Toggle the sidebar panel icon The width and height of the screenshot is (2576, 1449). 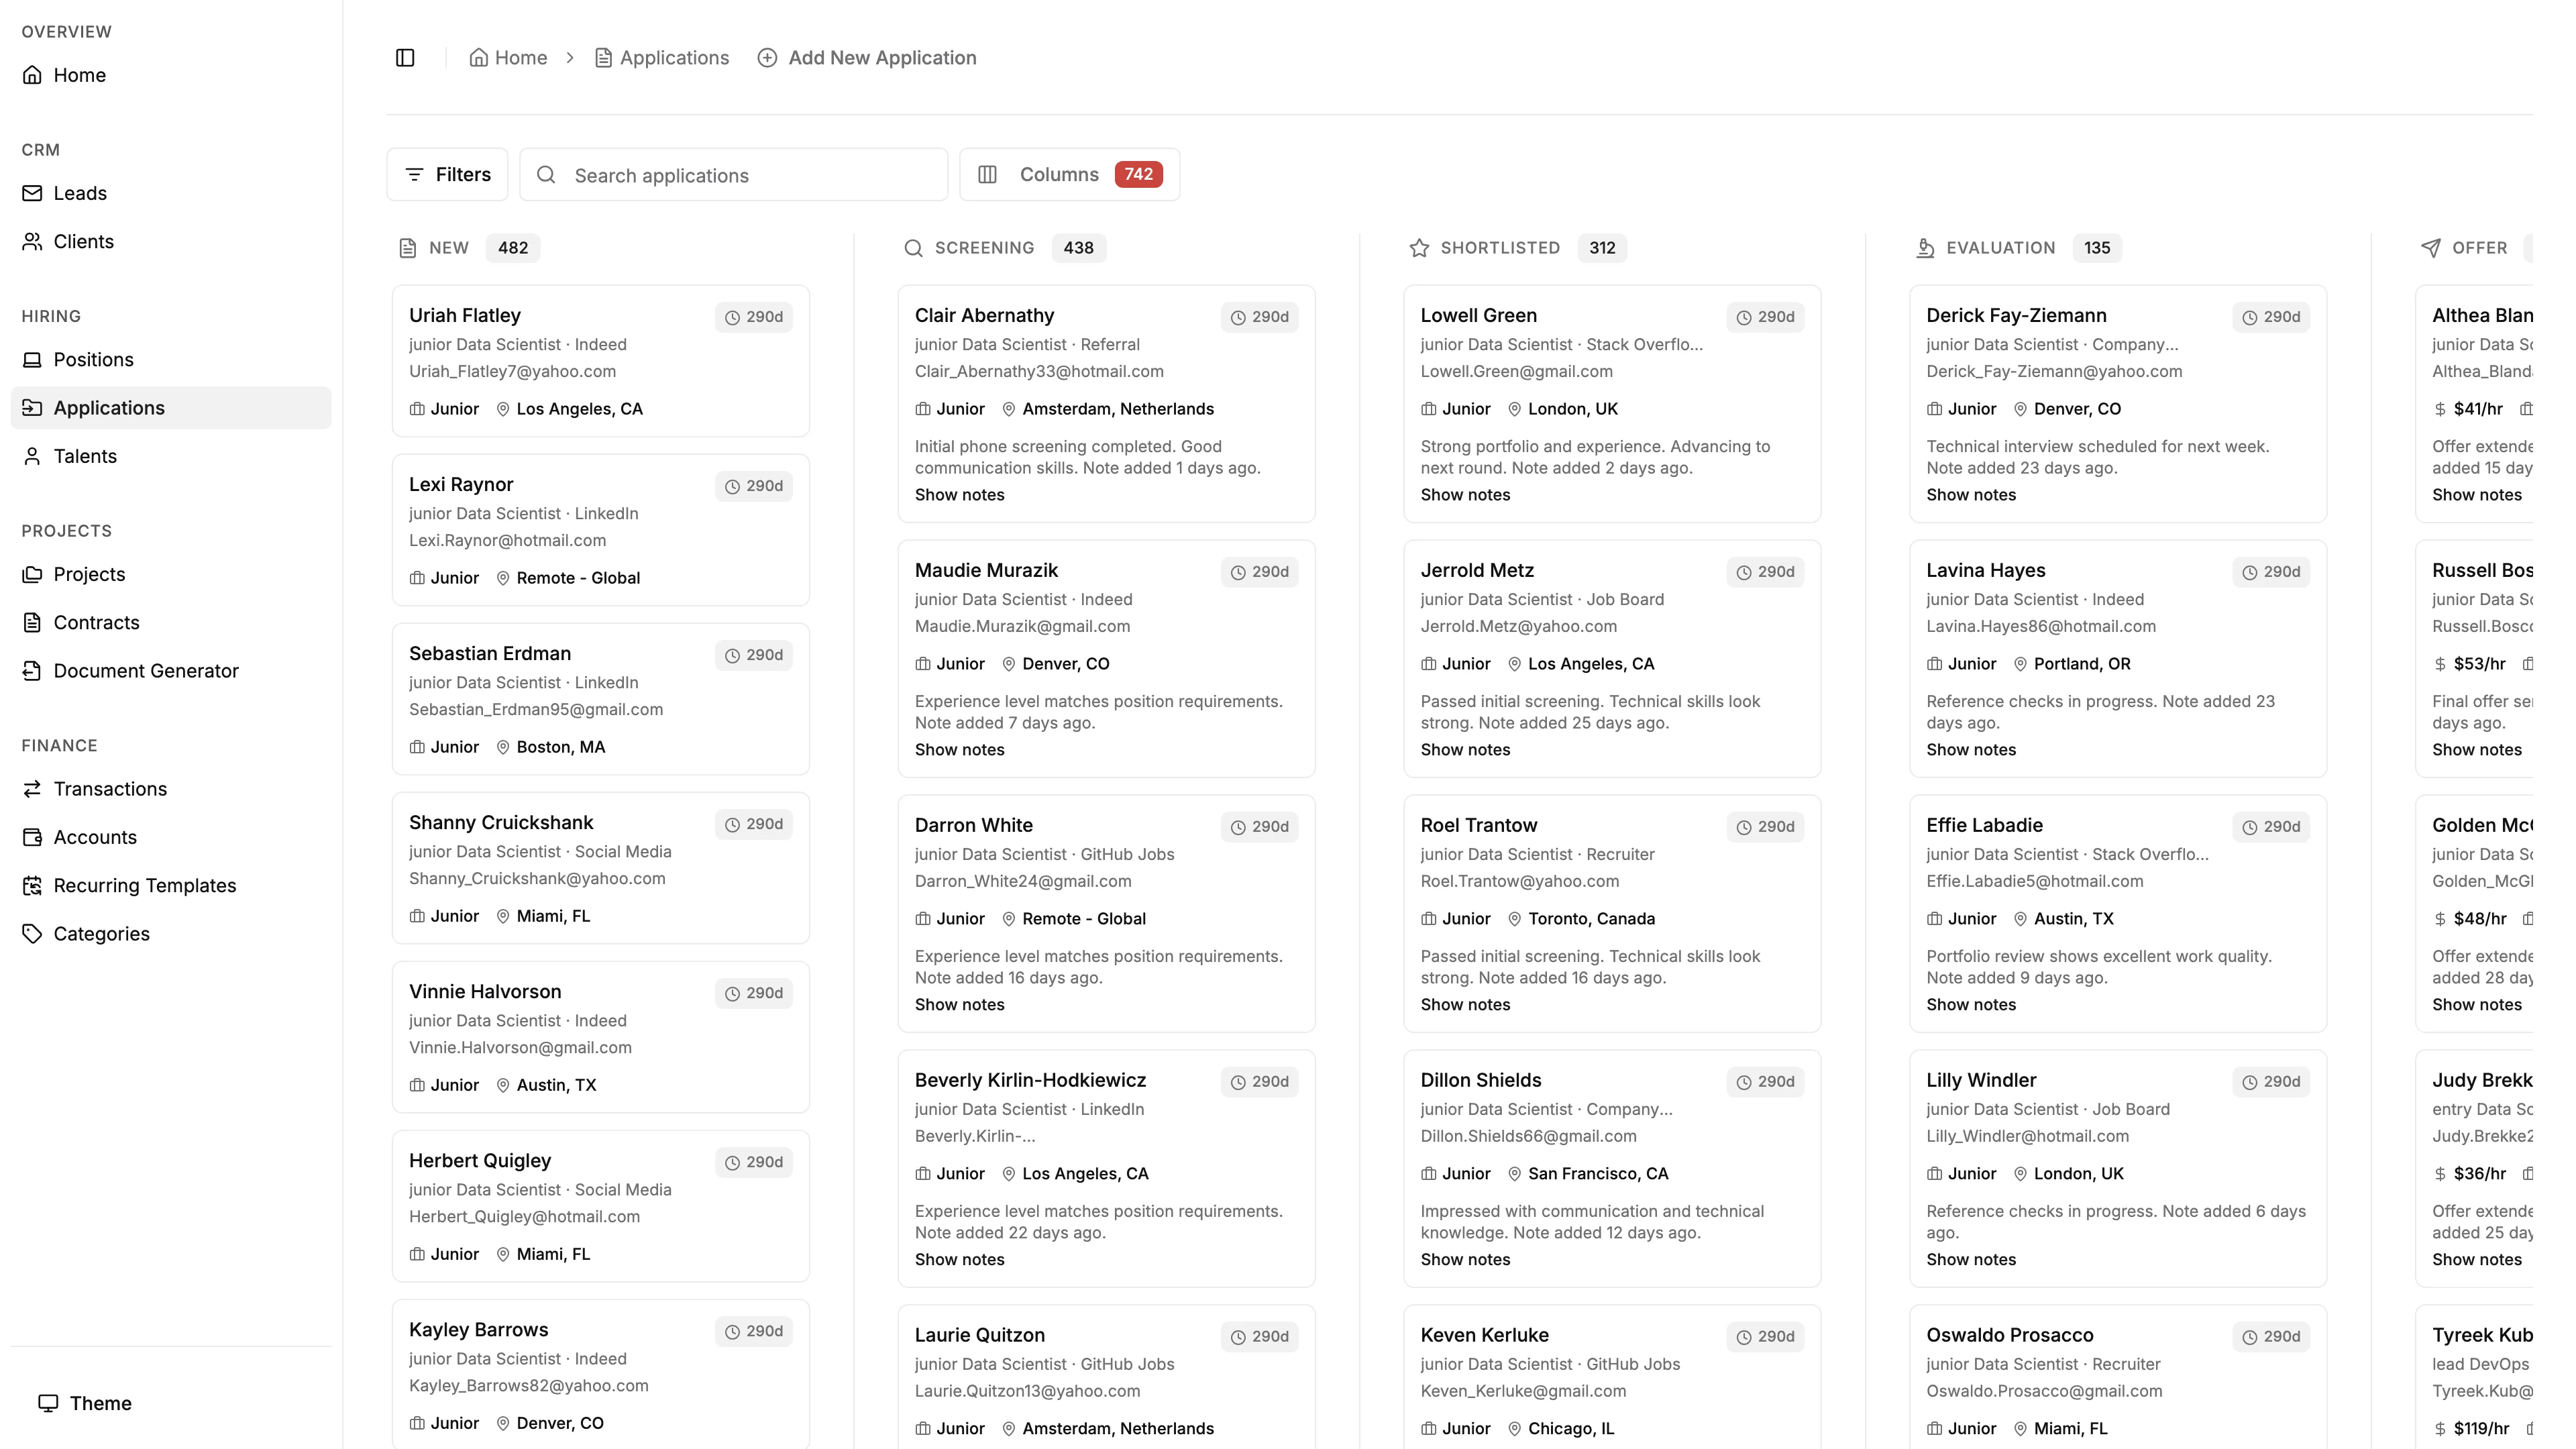pos(405,58)
